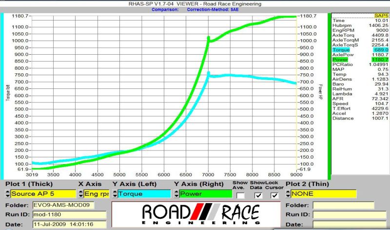Image resolution: width=390 pixels, height=230 pixels.
Task: Open the Y Axis Left Torque selector
Action: pos(144,194)
